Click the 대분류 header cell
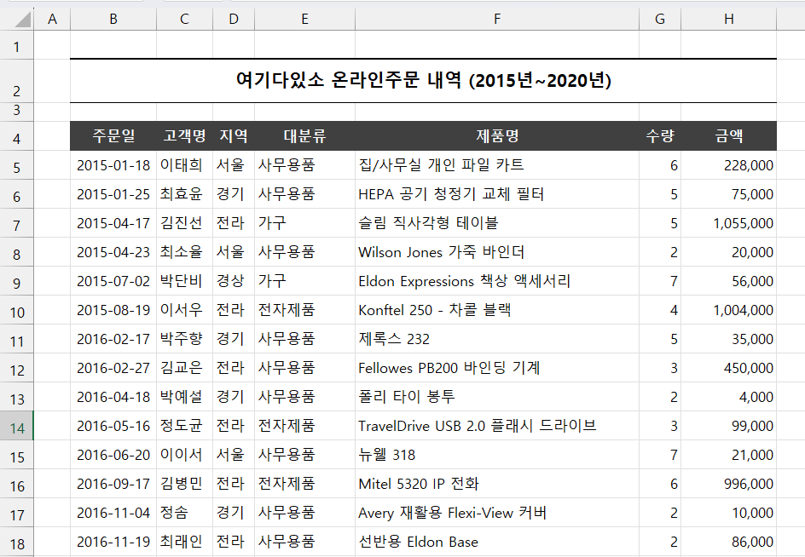 coord(304,136)
